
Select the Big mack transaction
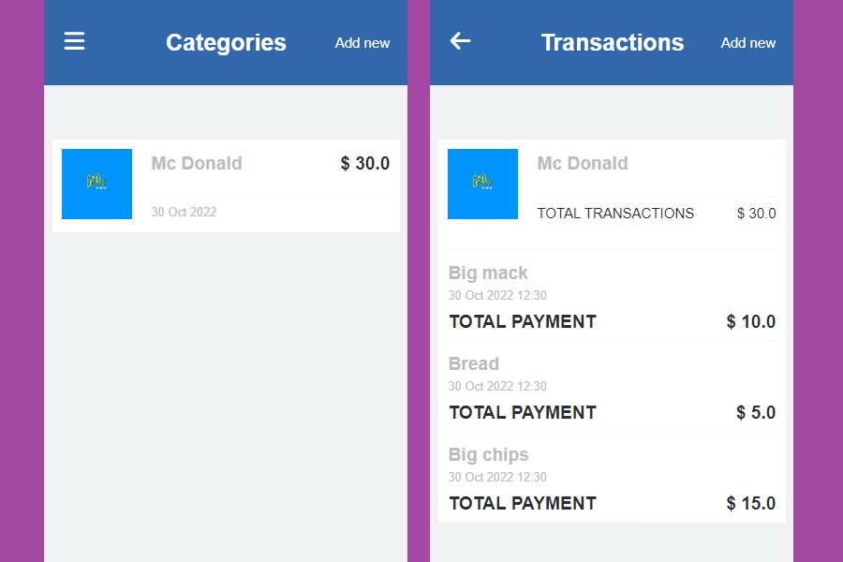[x=488, y=274]
